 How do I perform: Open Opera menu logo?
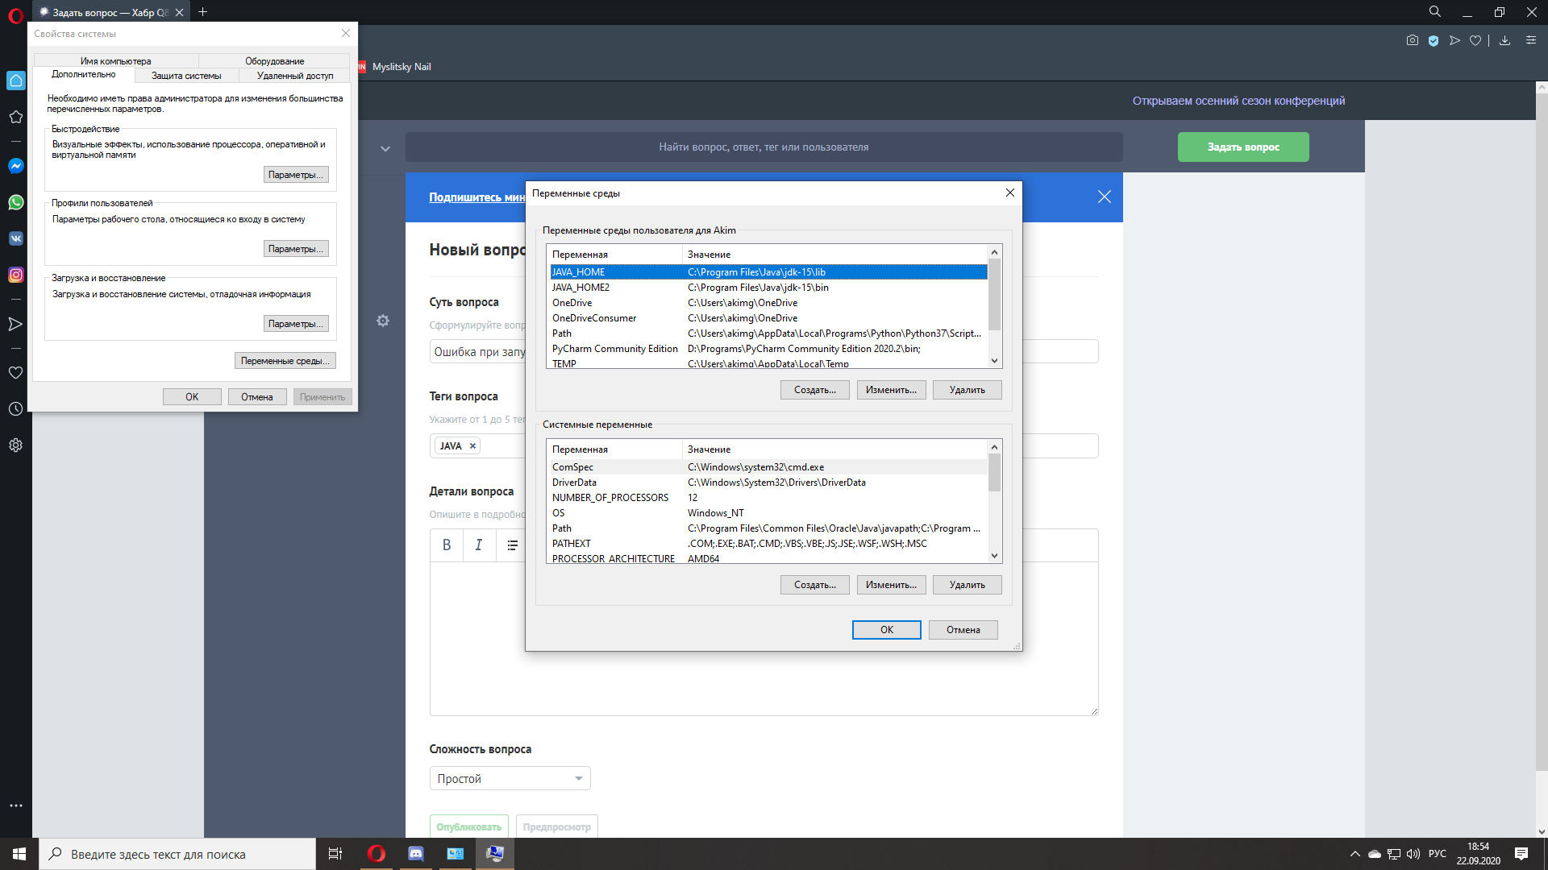15,15
